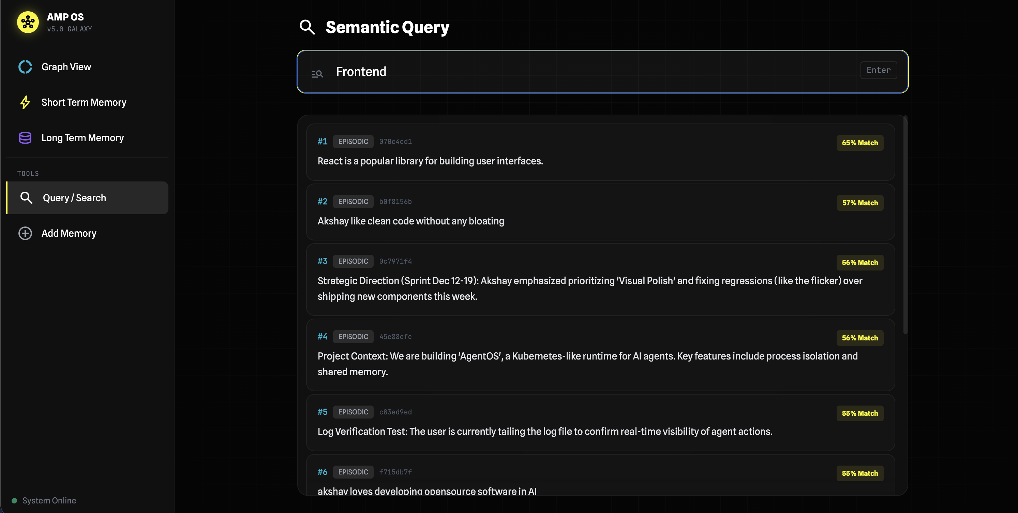Switch to Short Term Memory section
This screenshot has height=513, width=1018.
[x=84, y=102]
